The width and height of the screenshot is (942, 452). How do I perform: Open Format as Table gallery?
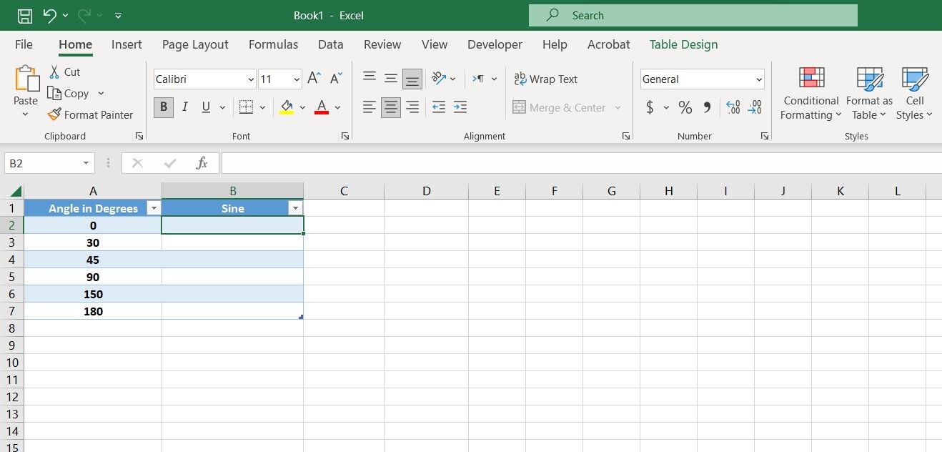869,94
